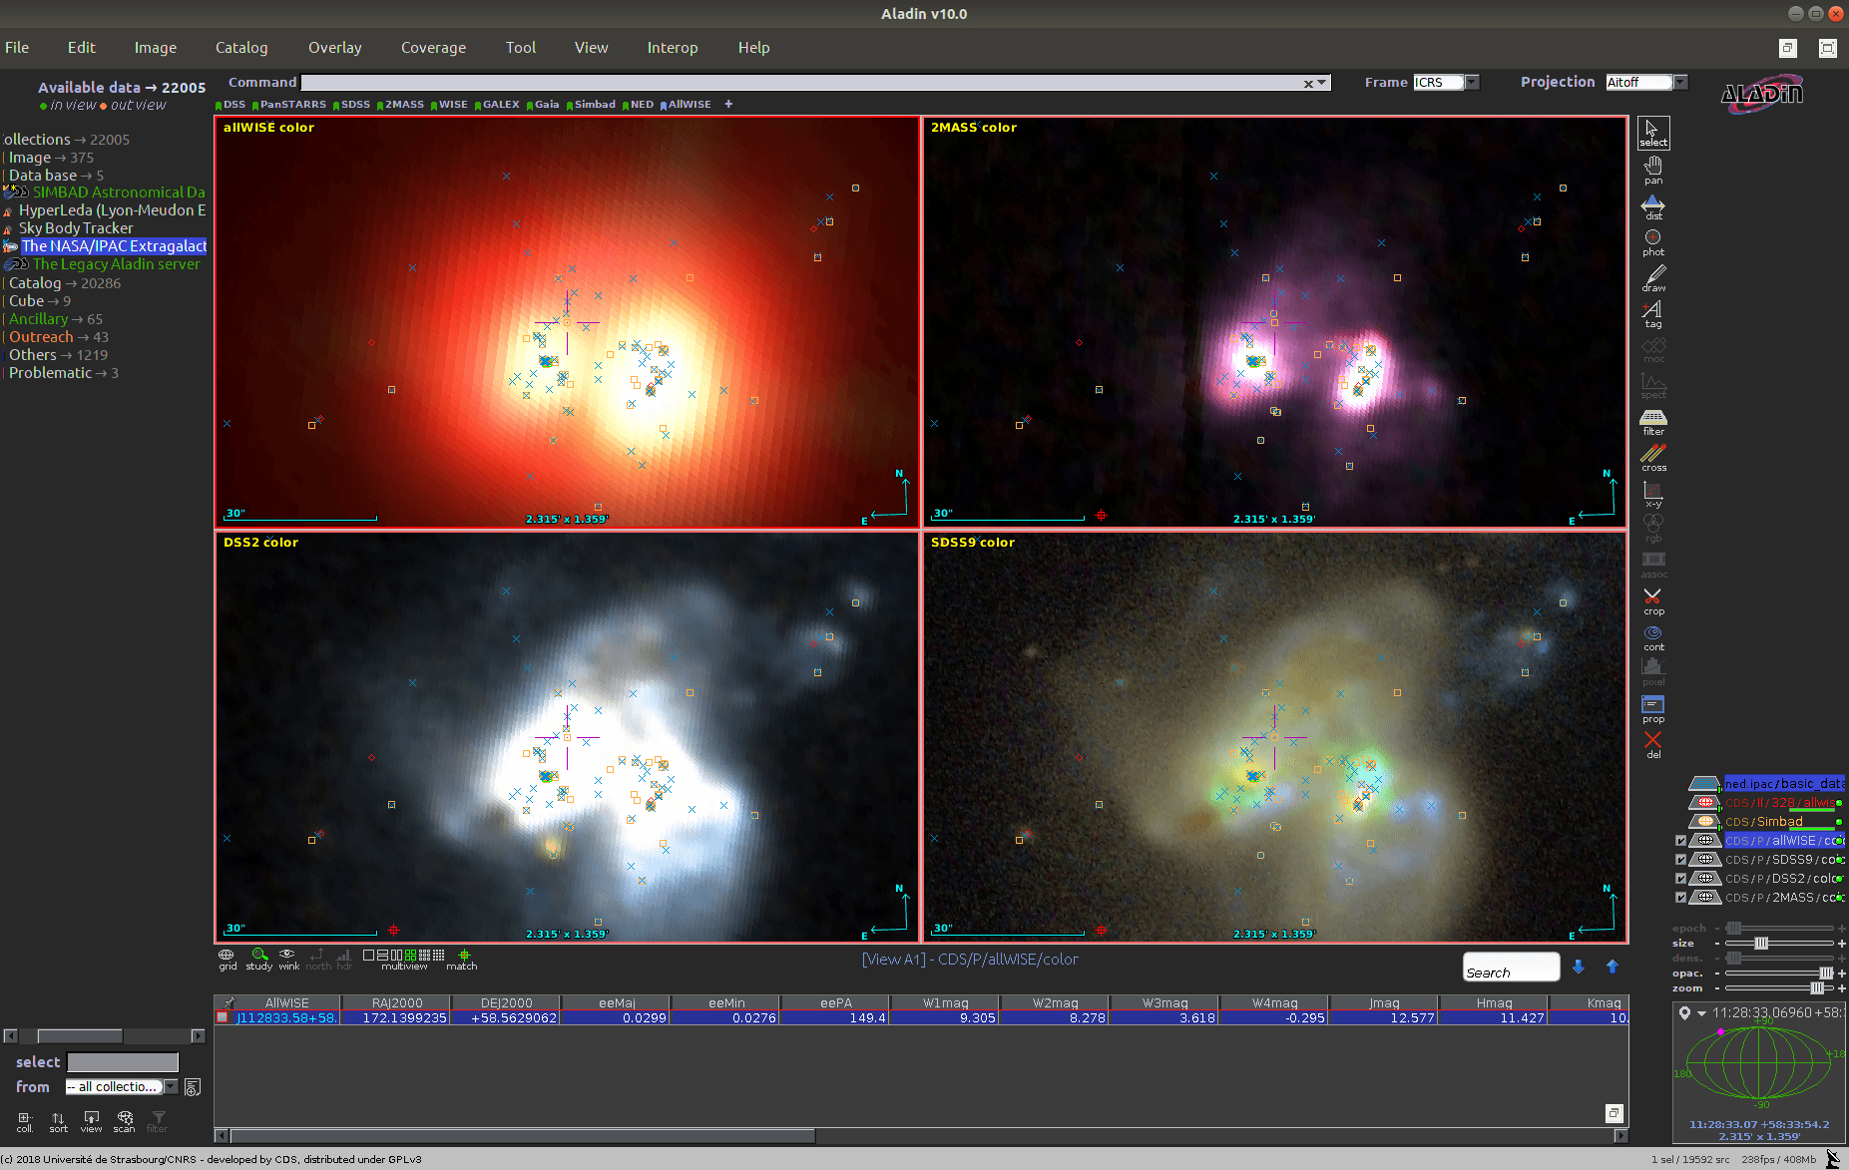Select the pan hand tool
The width and height of the screenshot is (1849, 1170).
[x=1652, y=169]
